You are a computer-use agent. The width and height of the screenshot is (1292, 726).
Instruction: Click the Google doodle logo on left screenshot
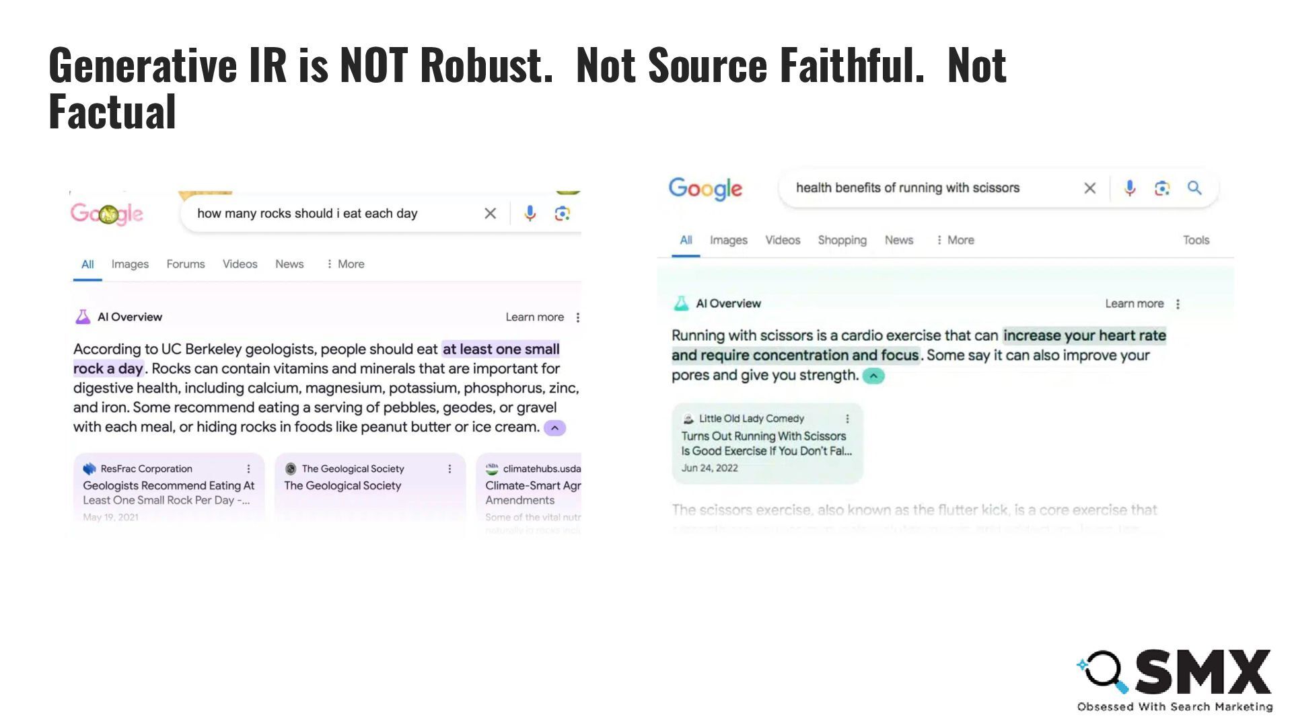tap(107, 214)
